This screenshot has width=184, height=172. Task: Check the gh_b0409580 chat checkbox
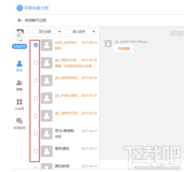(x=36, y=80)
